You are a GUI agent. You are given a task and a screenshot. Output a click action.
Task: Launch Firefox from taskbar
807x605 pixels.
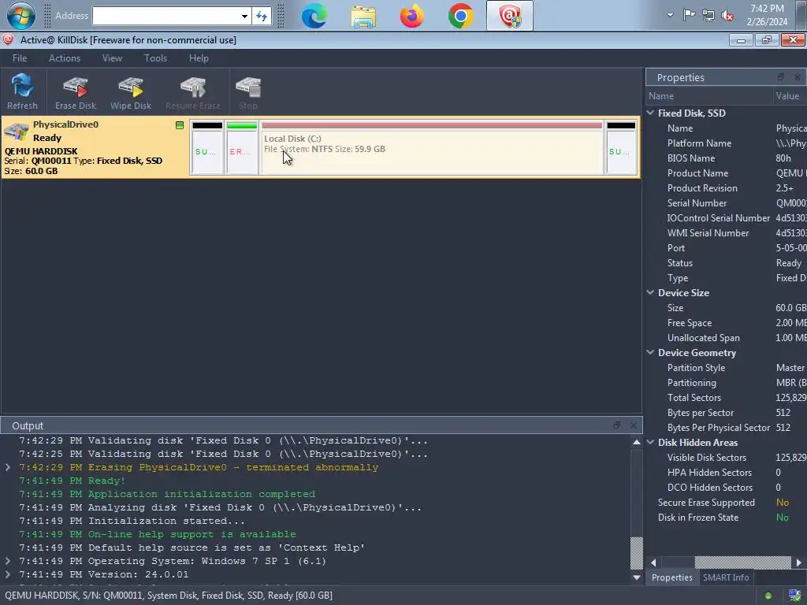click(411, 16)
